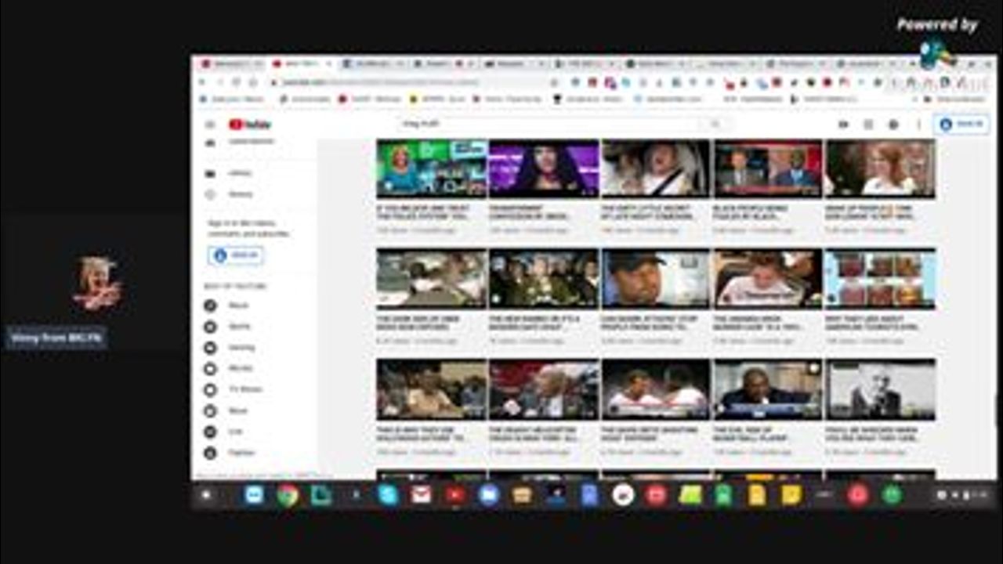Open Gmail from the shelf
Screen dimensions: 1003x564
[x=422, y=495]
